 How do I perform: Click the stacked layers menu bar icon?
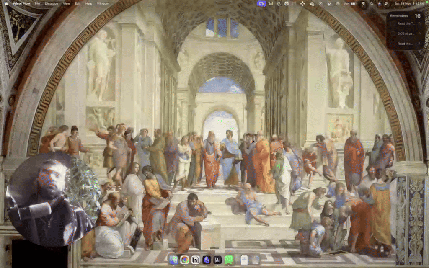(279, 3)
